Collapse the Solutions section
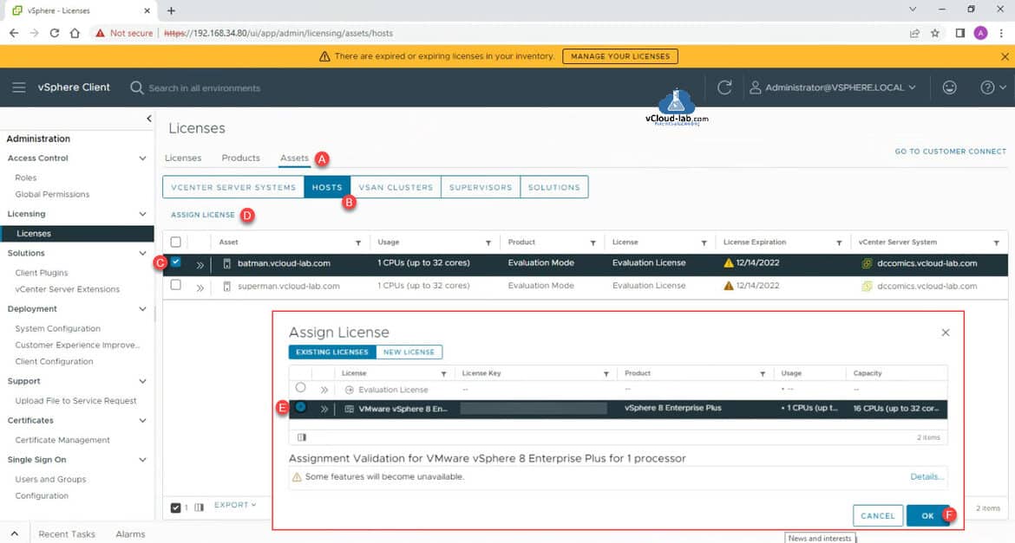This screenshot has width=1015, height=543. tap(142, 254)
